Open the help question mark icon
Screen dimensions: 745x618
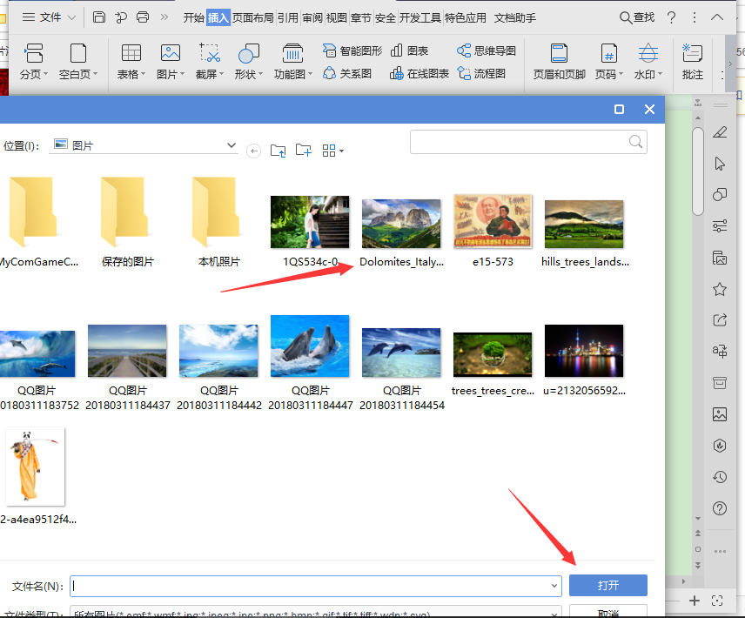click(671, 18)
